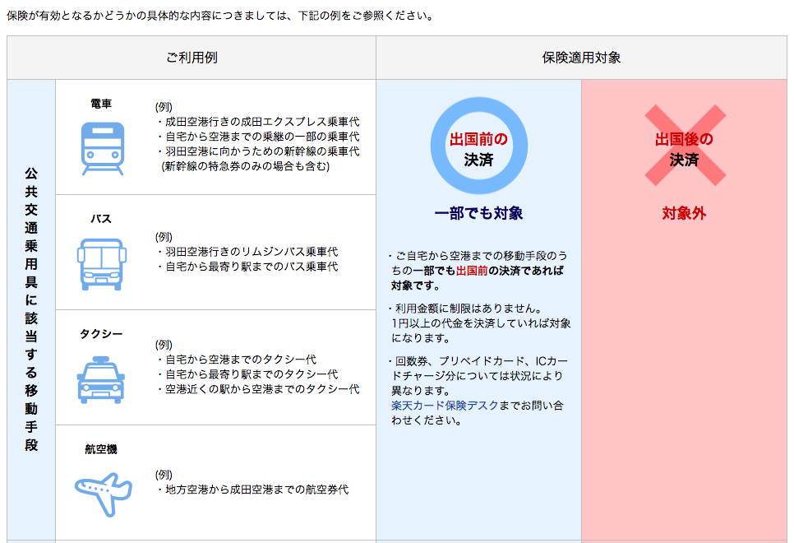794x543 pixels.
Task: Click the タクシー label above the taxi
Action: coord(101,333)
